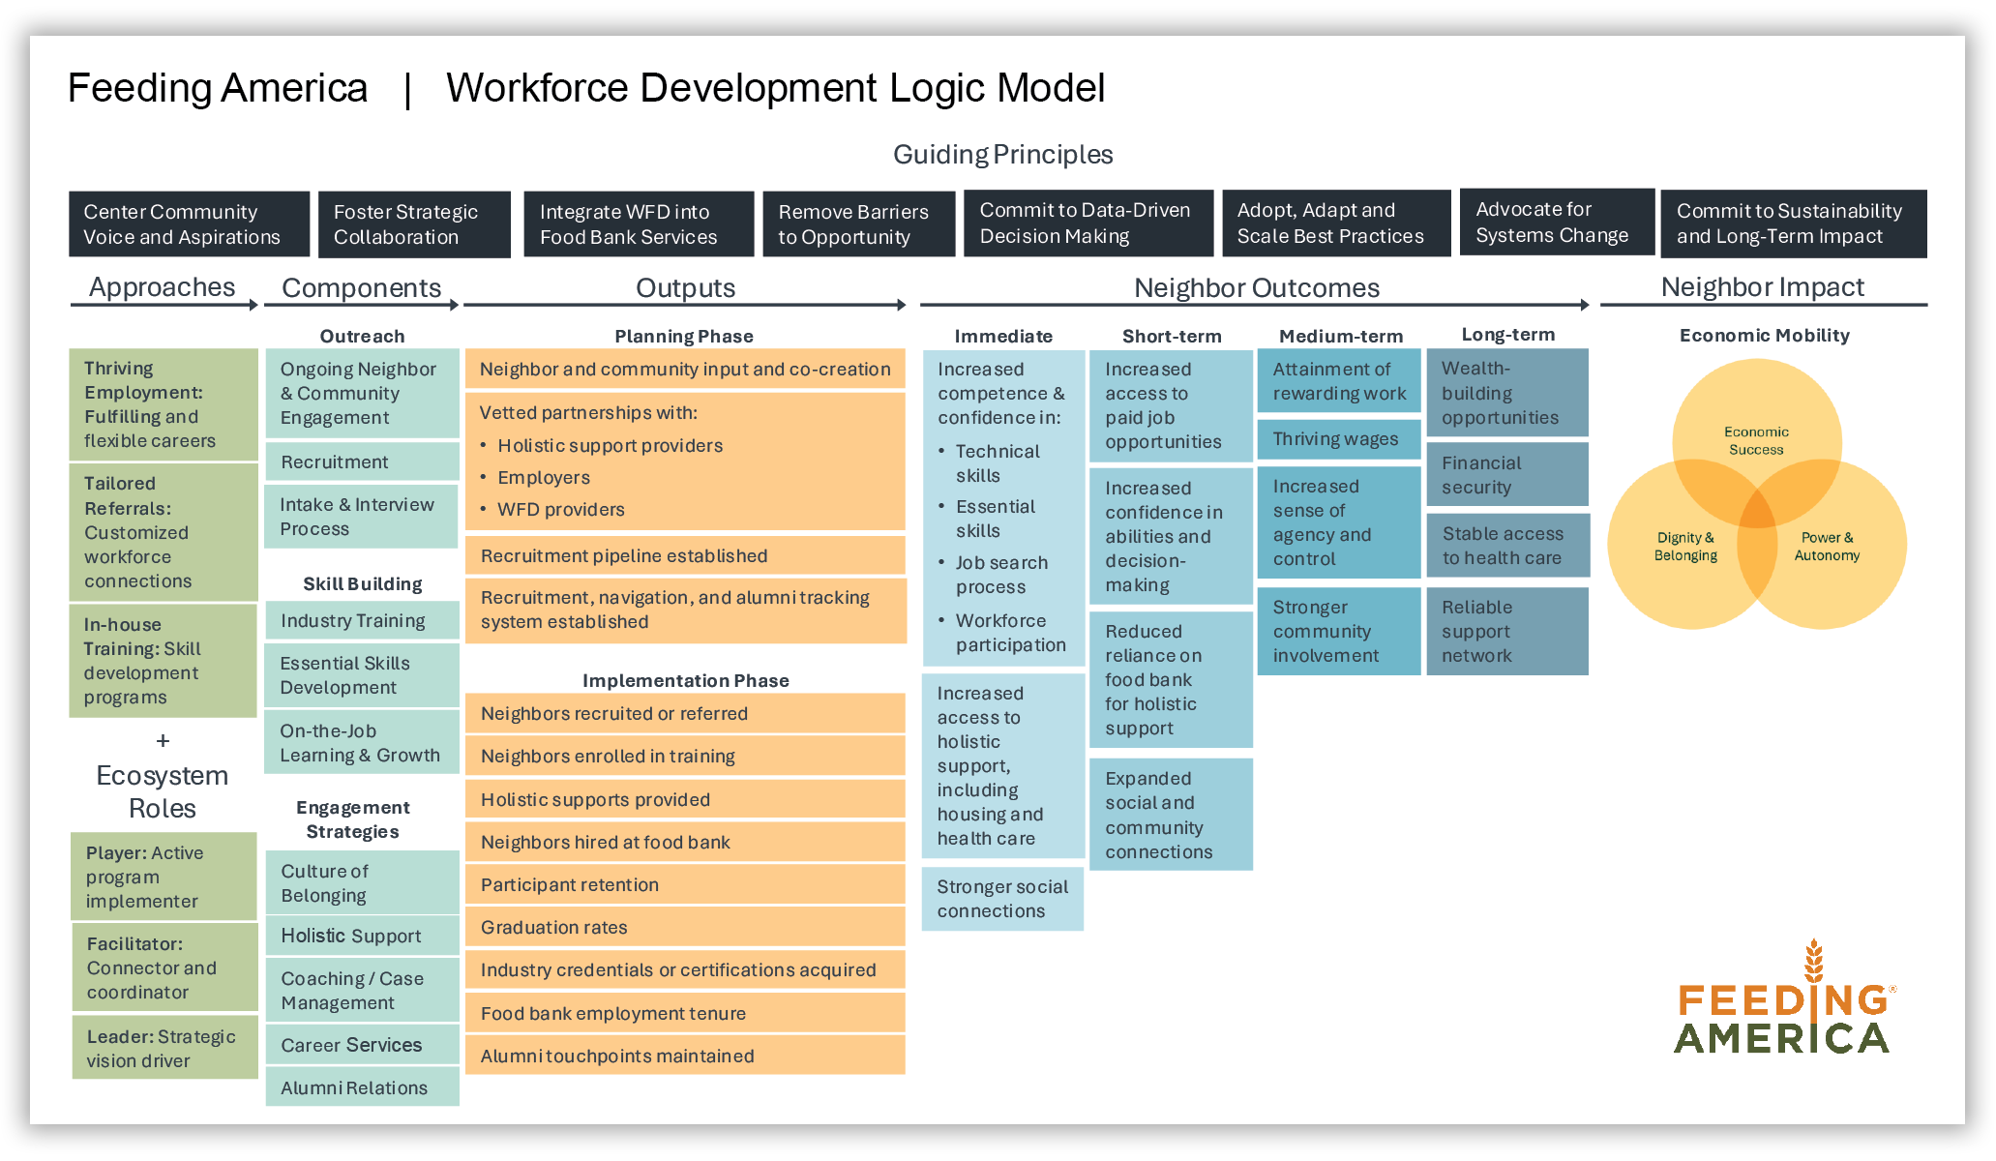
Task: Select the Thriving Employment approach box
Action: (163, 404)
